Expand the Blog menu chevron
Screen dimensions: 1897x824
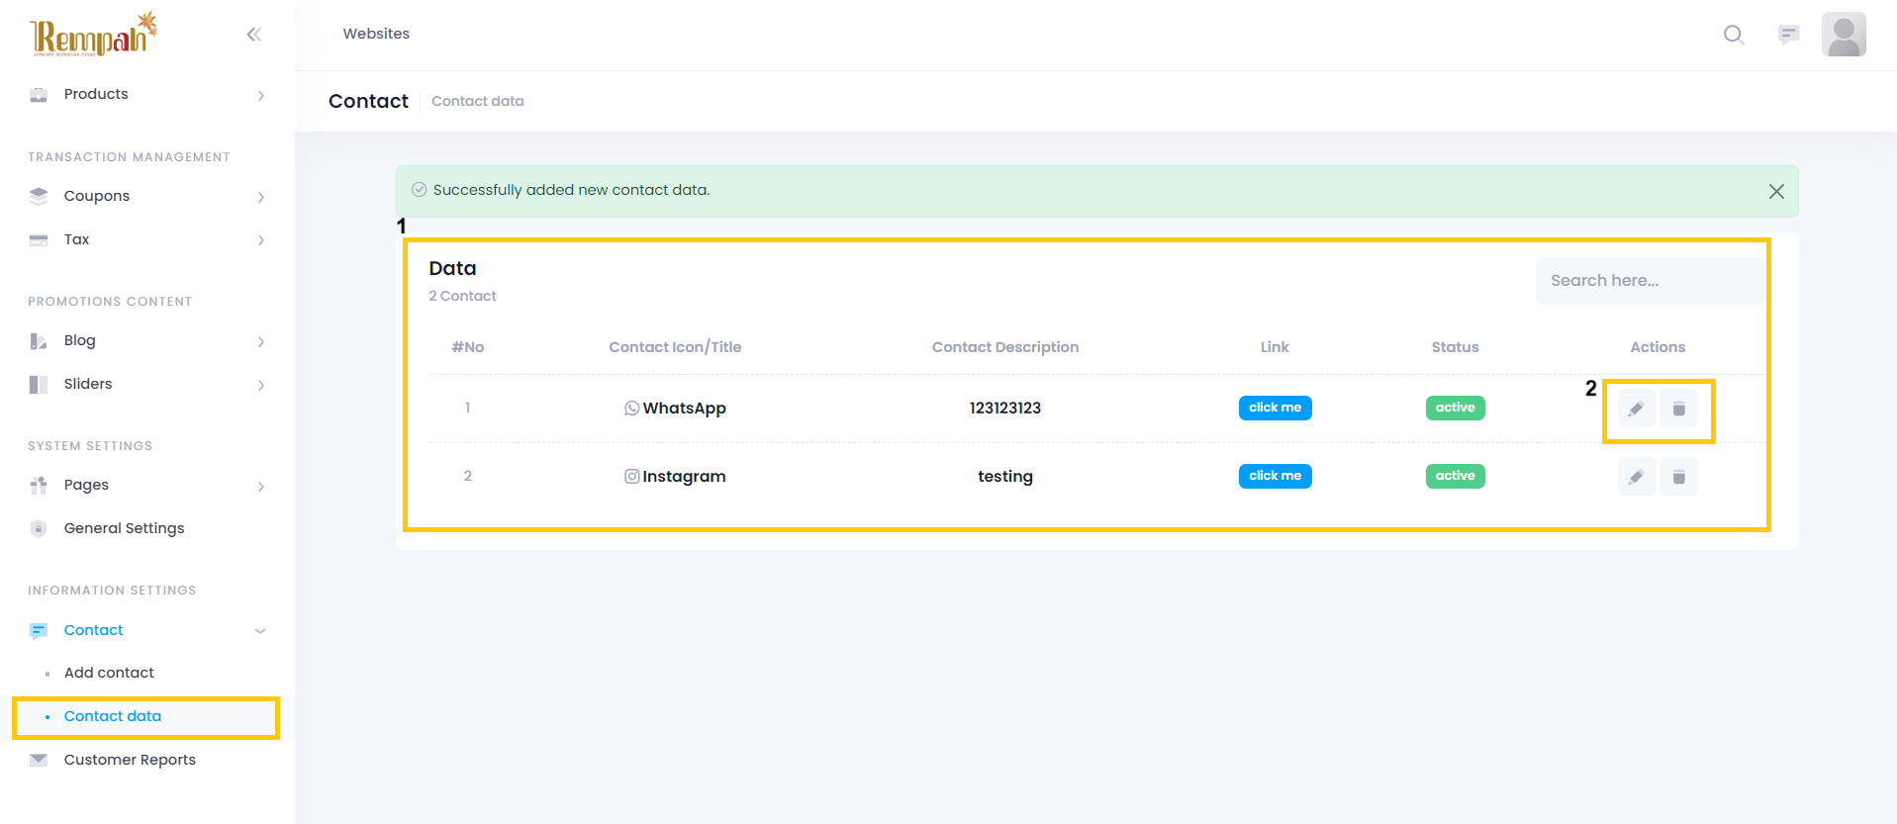coord(260,341)
